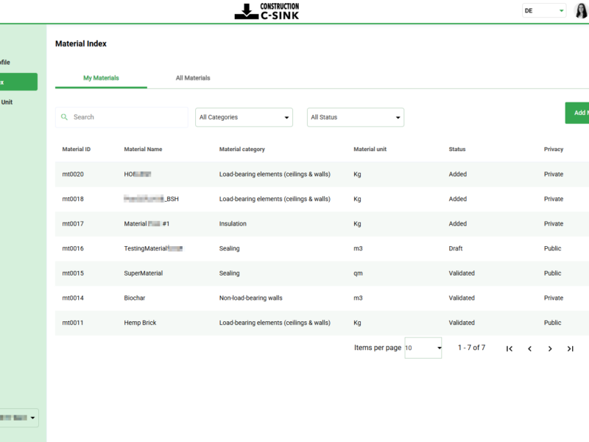Open the user profile avatar
Screen dimensions: 589x442
pos(581,10)
